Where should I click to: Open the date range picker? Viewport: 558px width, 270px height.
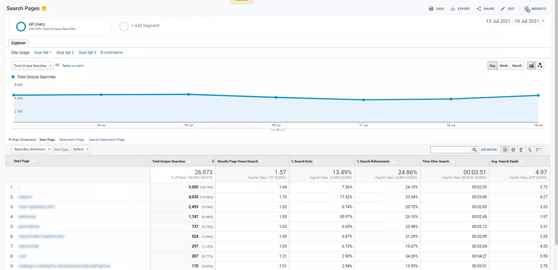[515, 21]
